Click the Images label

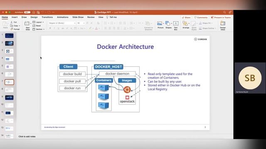(127, 80)
